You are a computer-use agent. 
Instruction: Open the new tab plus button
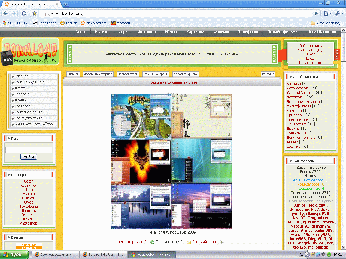coord(65,4)
